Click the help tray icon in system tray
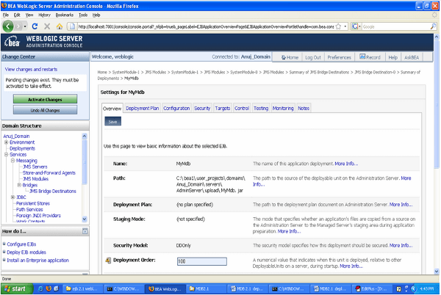 [x=398, y=288]
